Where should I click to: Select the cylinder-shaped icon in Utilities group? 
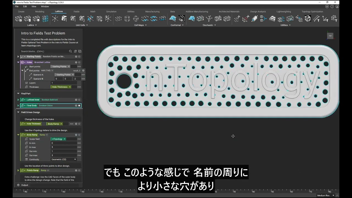tap(255, 18)
